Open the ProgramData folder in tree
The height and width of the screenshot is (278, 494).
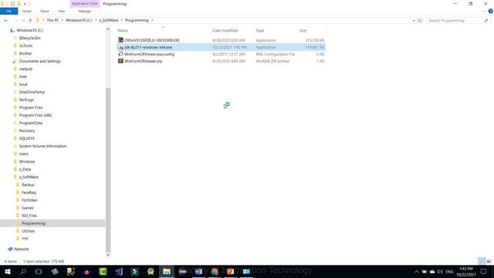tap(30, 123)
